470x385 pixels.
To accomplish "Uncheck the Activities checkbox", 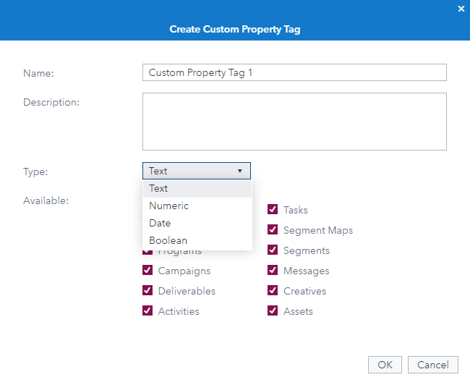I will (148, 311).
